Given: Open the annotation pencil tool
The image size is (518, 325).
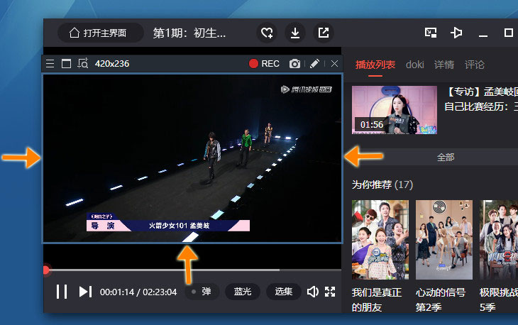Looking at the screenshot, I should click(x=314, y=63).
